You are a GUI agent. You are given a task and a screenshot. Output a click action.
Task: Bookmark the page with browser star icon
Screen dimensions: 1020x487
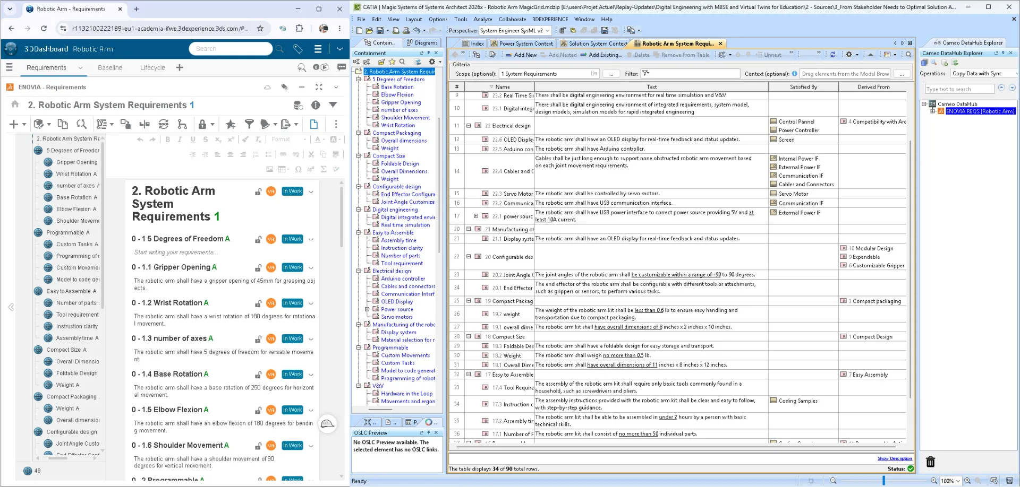point(260,29)
